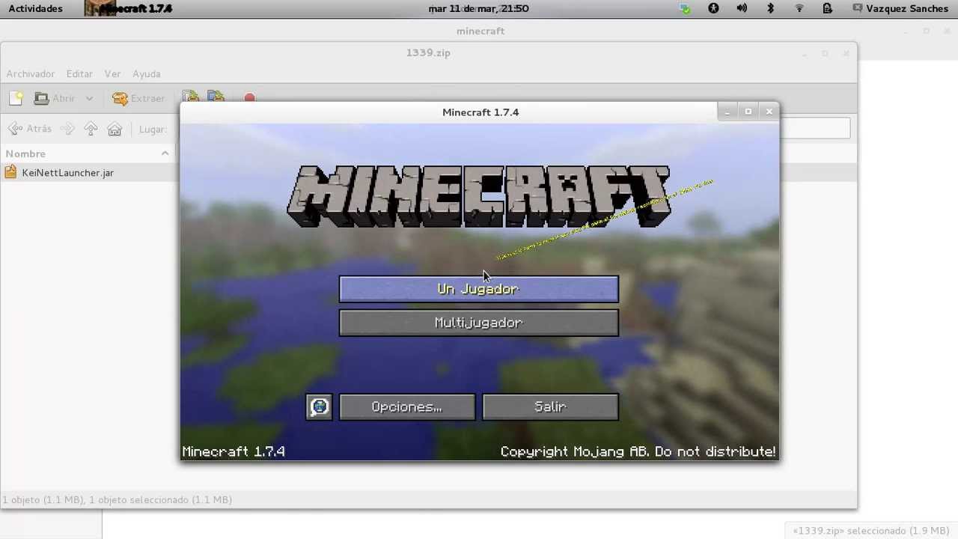958x539 pixels.
Task: Open the Vazquez Sanches user menu
Action: tap(900, 9)
